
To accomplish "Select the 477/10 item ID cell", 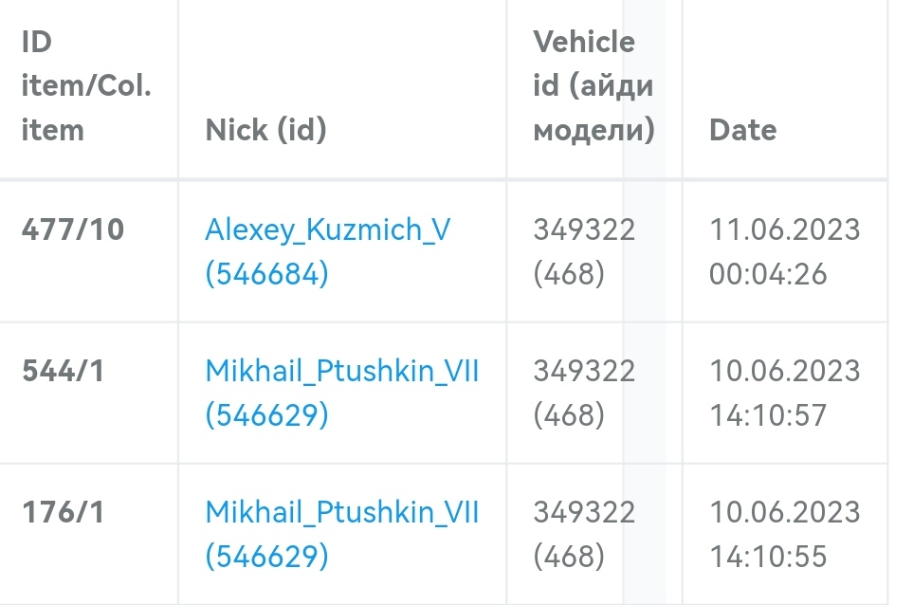I will pyautogui.click(x=73, y=230).
